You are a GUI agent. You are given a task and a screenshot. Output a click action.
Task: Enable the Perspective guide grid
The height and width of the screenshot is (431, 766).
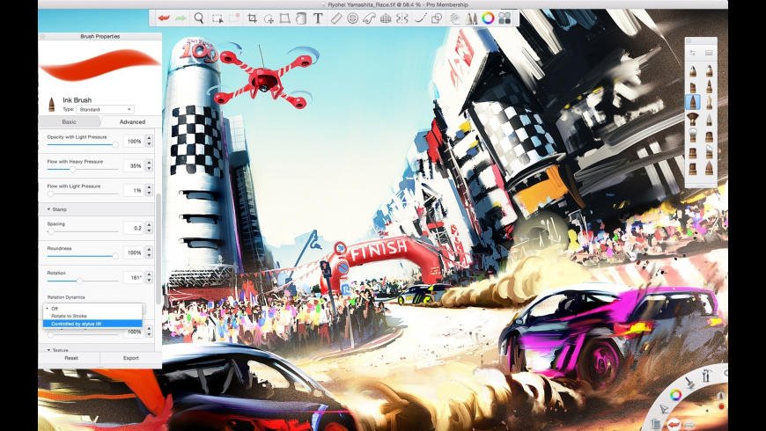coord(386,18)
